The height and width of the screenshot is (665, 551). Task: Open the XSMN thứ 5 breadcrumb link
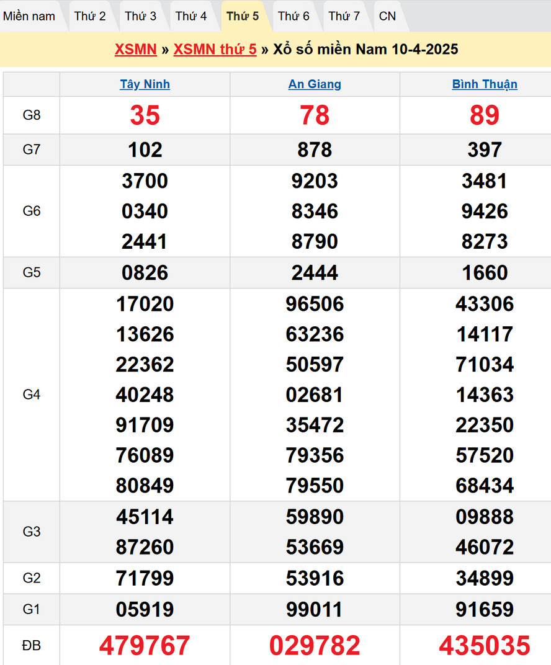coord(215,50)
